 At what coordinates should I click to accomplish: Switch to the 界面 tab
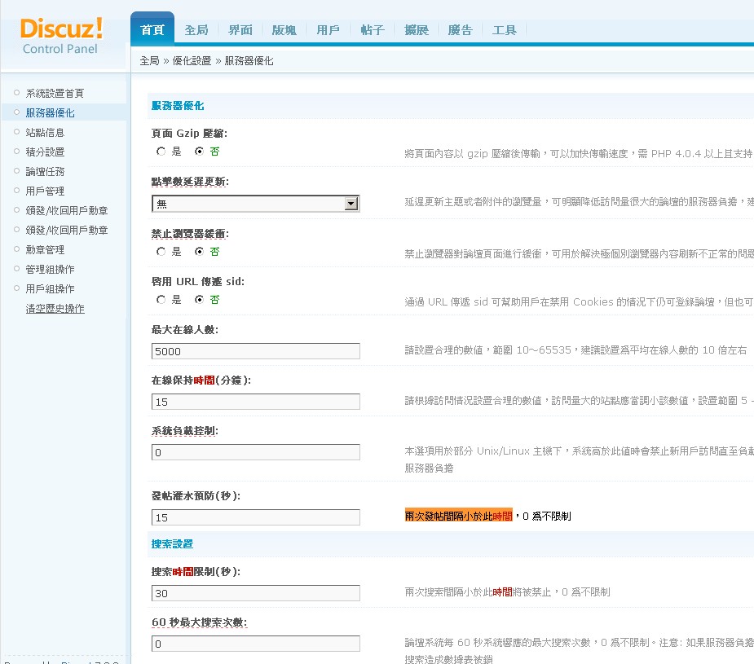240,30
